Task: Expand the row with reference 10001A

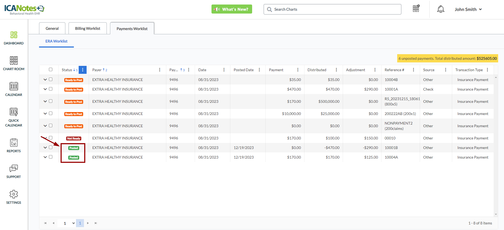Action: (45, 89)
